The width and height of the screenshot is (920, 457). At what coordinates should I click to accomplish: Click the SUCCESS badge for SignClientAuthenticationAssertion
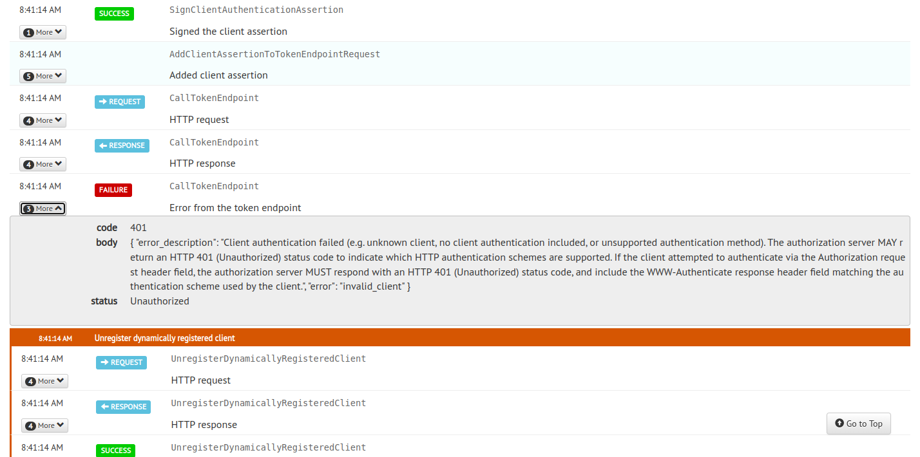(x=114, y=13)
